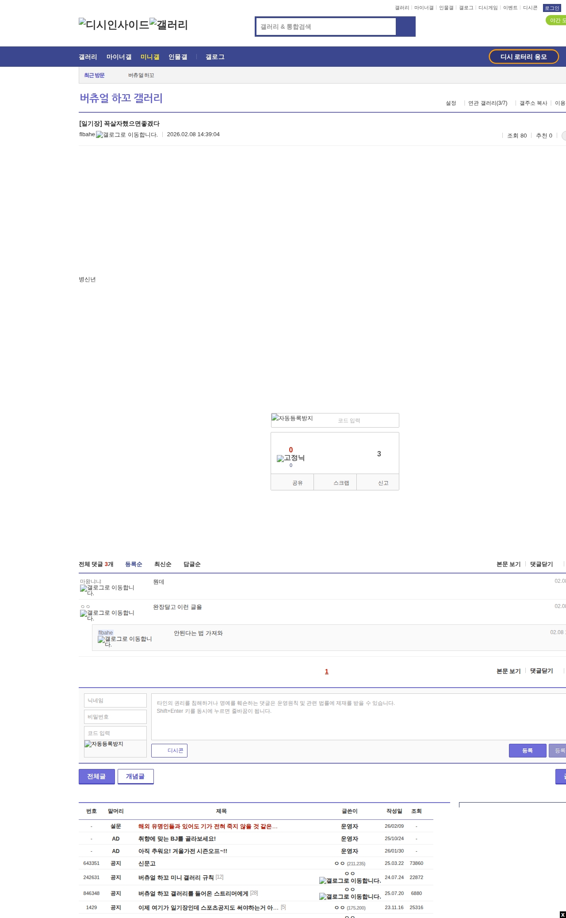
Task: Sort comments by 최신순
Action: 163,564
